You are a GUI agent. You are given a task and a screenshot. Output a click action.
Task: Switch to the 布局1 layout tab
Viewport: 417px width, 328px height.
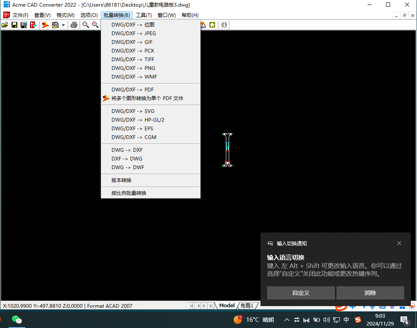tap(247, 306)
